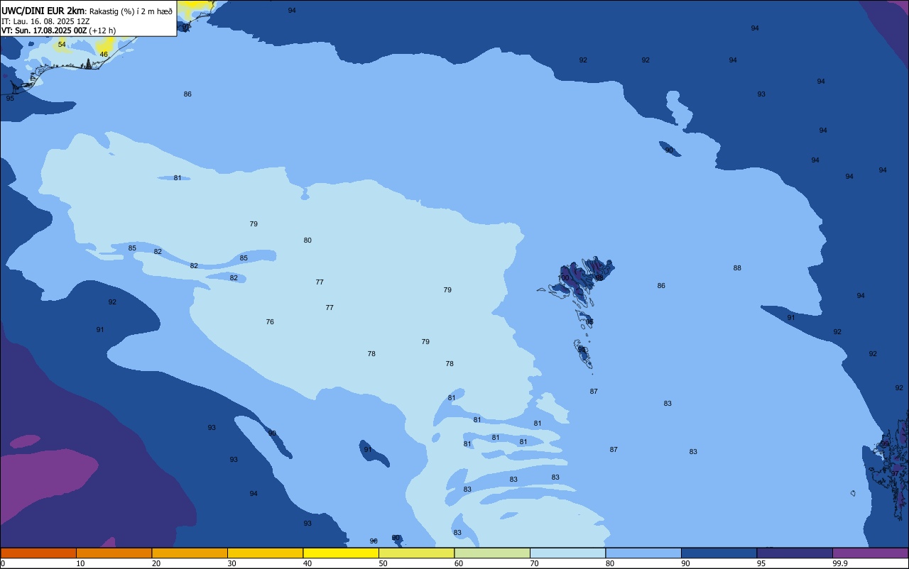Viewport: 909px width, 569px height.
Task: Click the humidity value "76" on the map
Action: [x=270, y=322]
